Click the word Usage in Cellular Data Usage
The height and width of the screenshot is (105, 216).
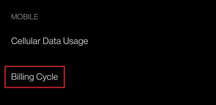76,41
